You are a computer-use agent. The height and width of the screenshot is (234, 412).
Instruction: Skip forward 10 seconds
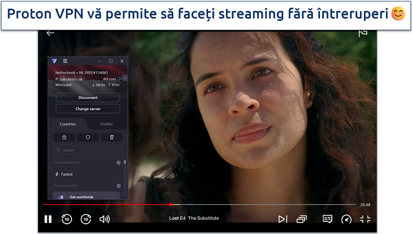tap(85, 219)
